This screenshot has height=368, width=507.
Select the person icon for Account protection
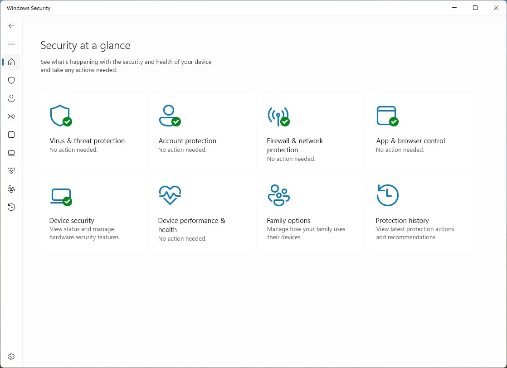[11, 98]
